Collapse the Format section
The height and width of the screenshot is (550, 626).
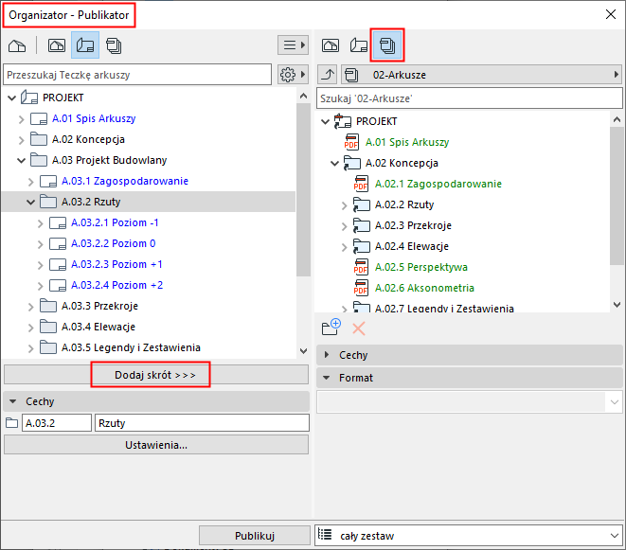click(x=327, y=378)
